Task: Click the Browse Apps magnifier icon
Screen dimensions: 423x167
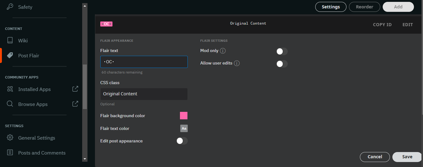Action: coord(10,104)
